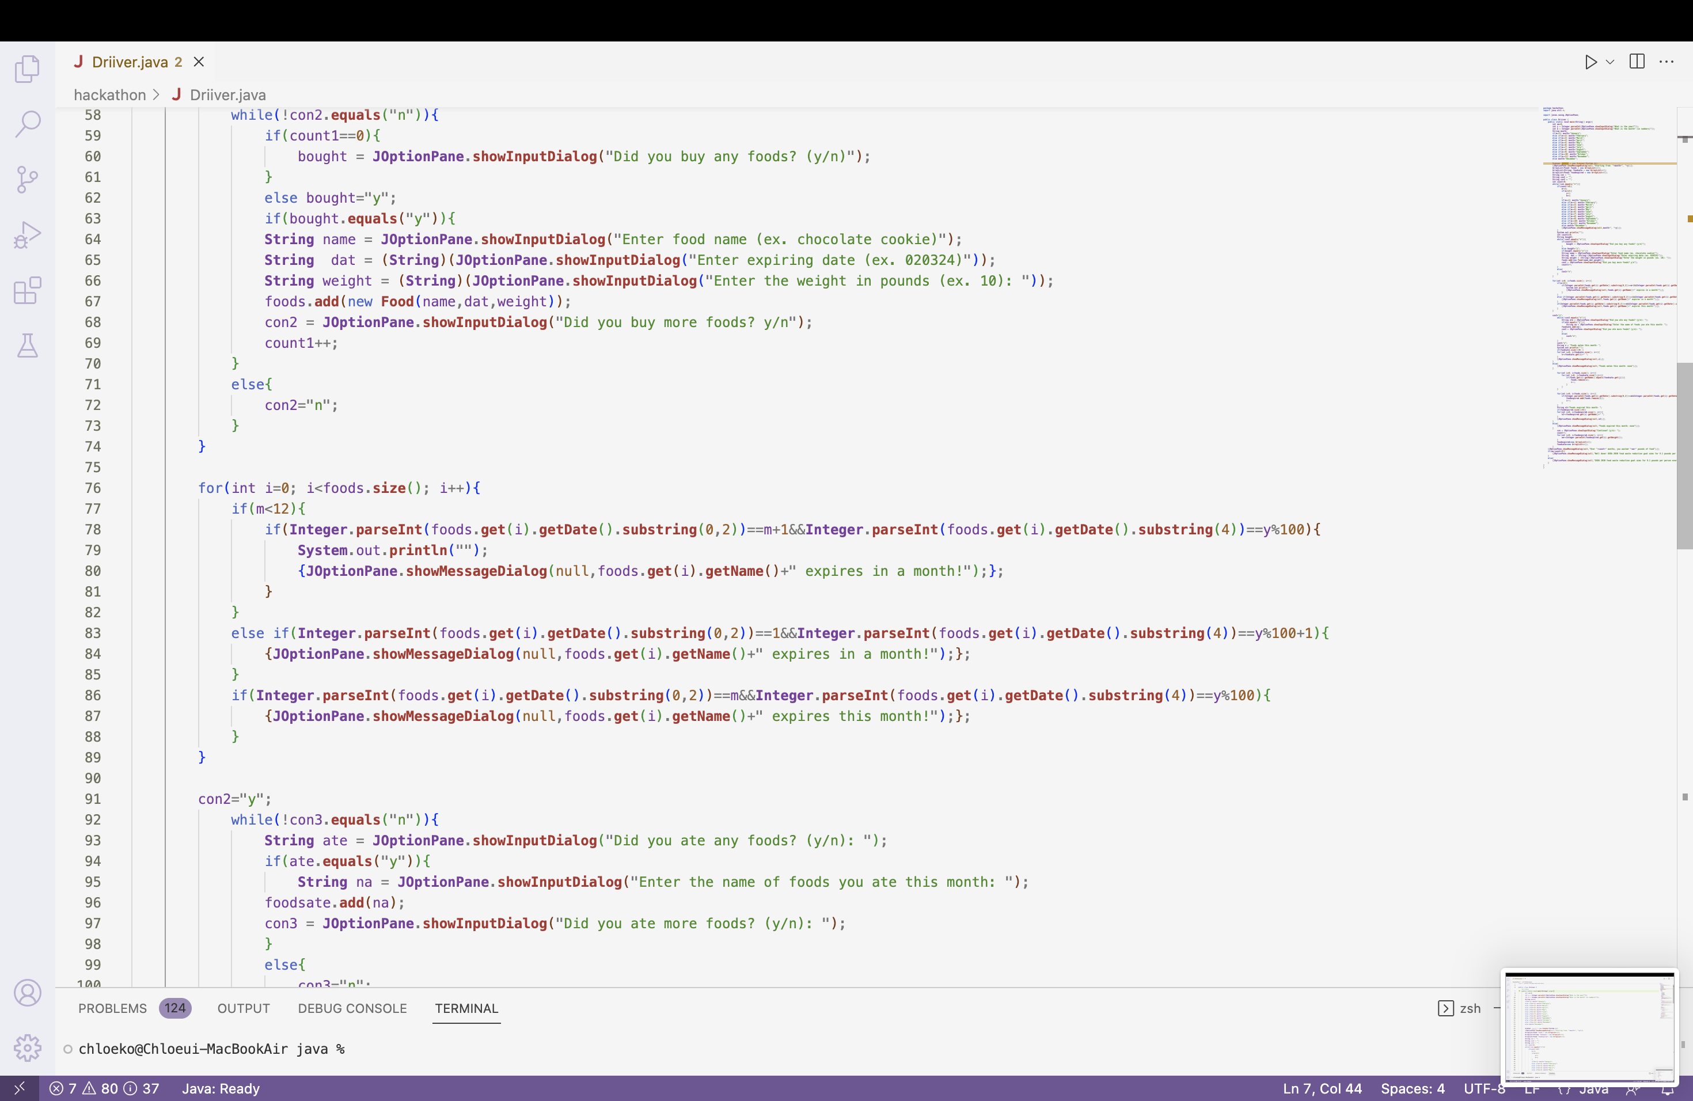Image resolution: width=1693 pixels, height=1101 pixels.
Task: Click the Spaces: 4 indentation setting
Action: pyautogui.click(x=1412, y=1088)
